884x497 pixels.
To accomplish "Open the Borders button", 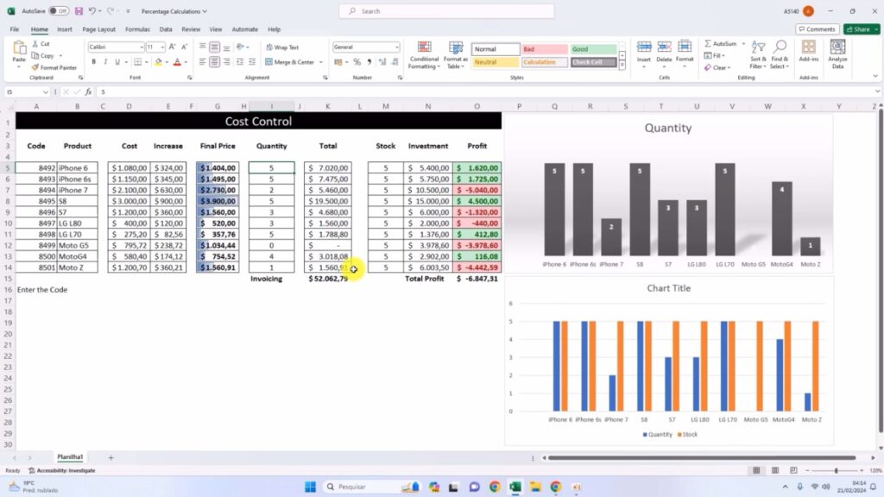I will coord(137,62).
